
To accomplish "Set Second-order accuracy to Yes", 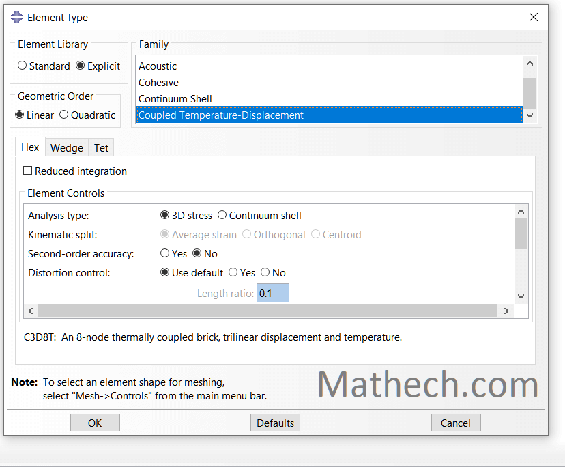I will pos(165,253).
